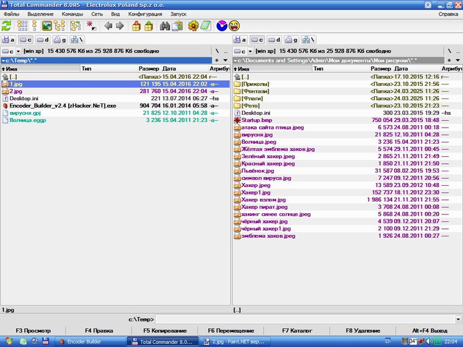Select drive a in the right panel
Viewport: 463px width, 347px height.
coord(240,39)
